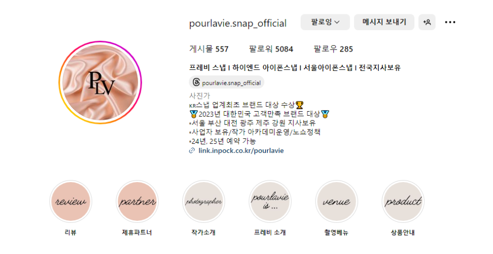Click the Threads logo badge
This screenshot has height=254, width=493.
[x=196, y=83]
